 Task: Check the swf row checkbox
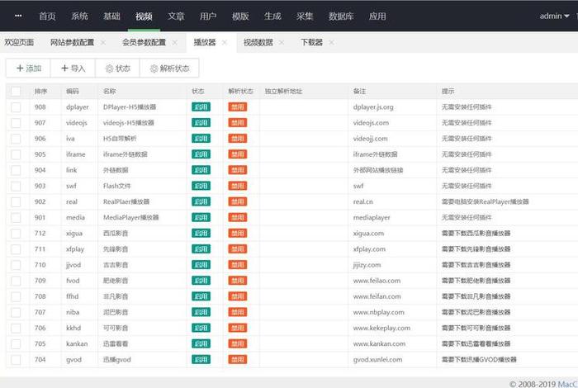tap(16, 186)
